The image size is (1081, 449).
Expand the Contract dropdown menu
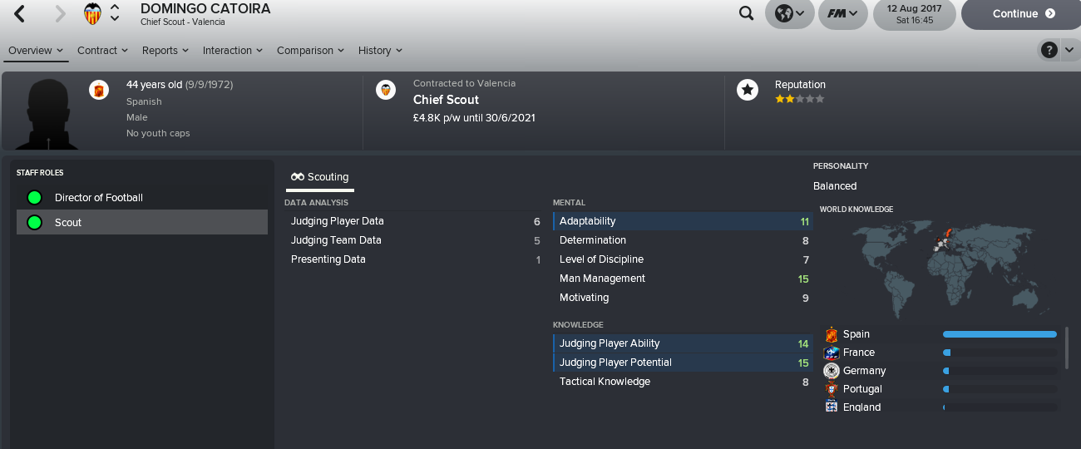(102, 51)
